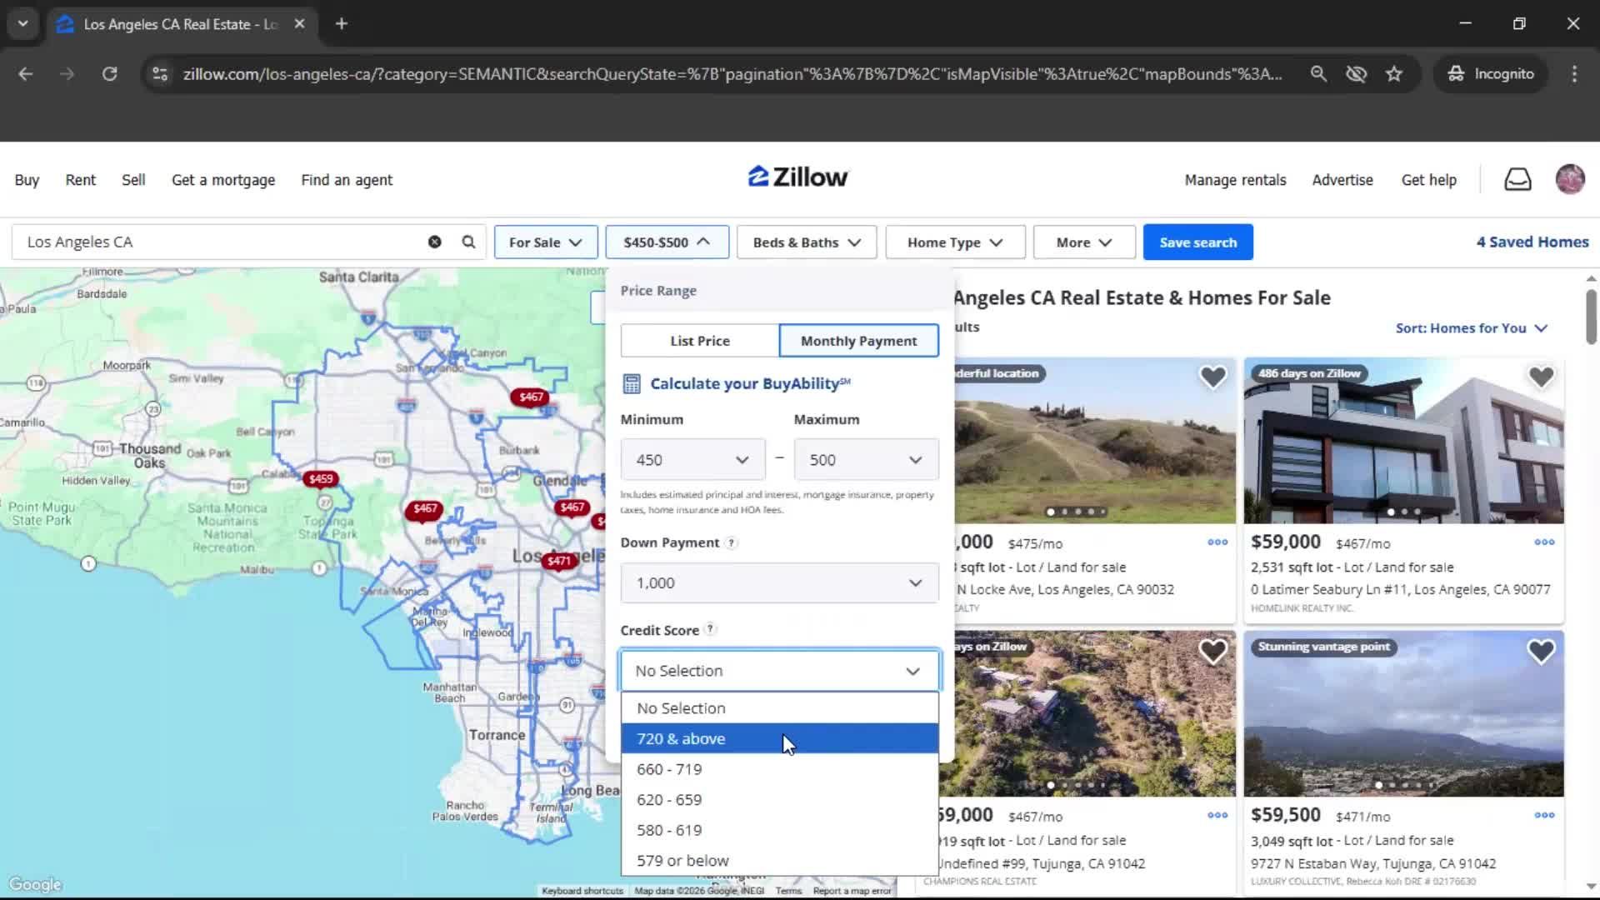Open the Down Payment help question mark
This screenshot has height=900, width=1600.
731,542
